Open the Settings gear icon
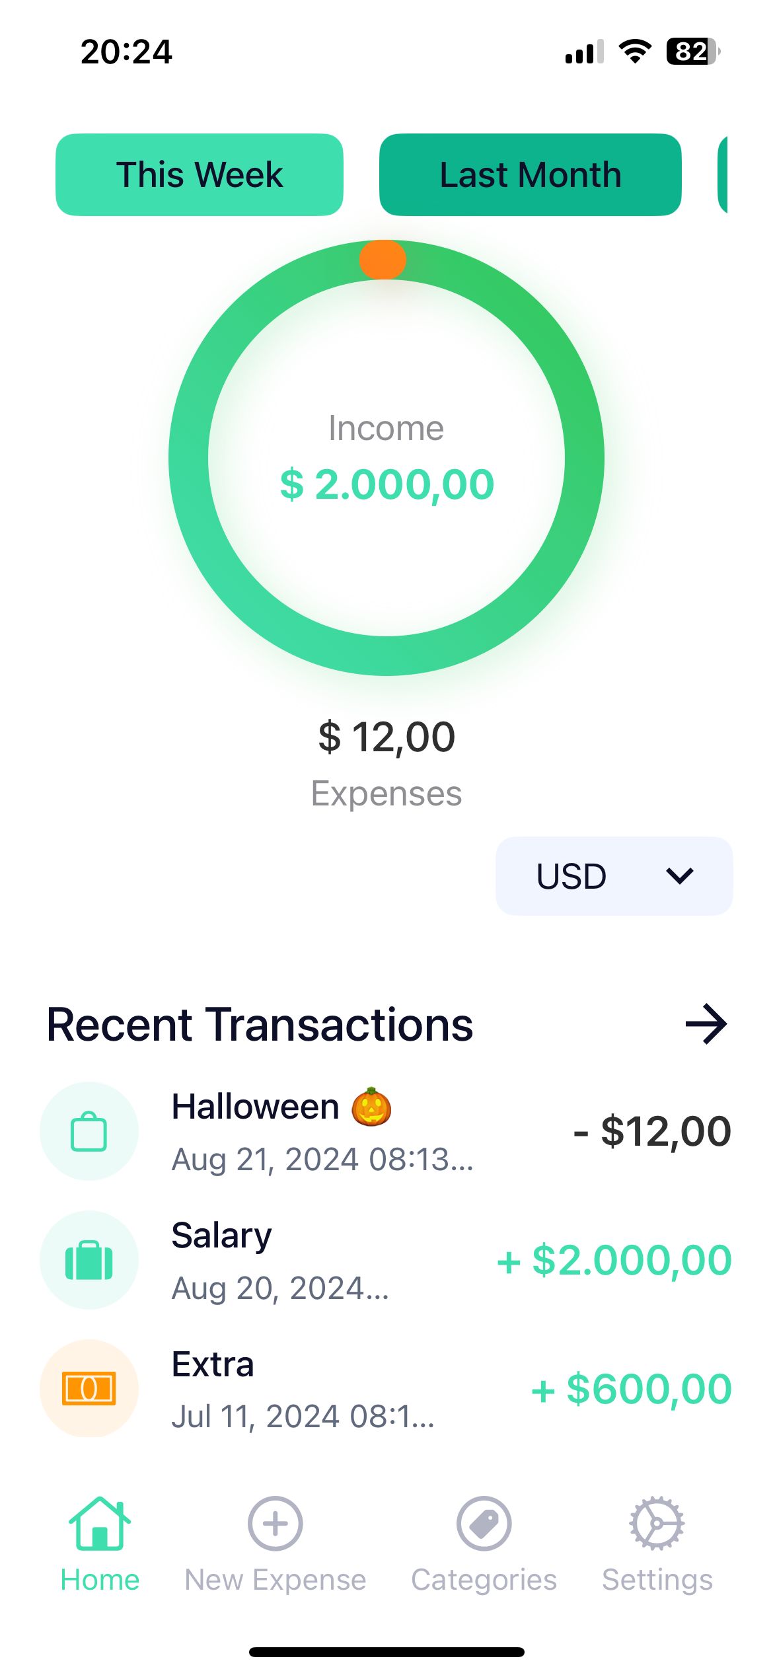 (x=657, y=1522)
